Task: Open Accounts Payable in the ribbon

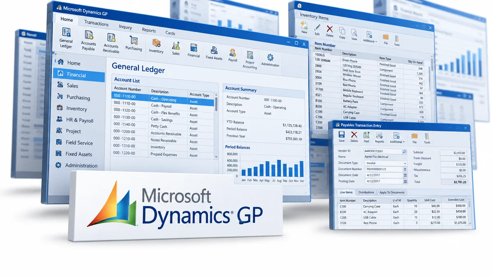Action: (x=88, y=40)
